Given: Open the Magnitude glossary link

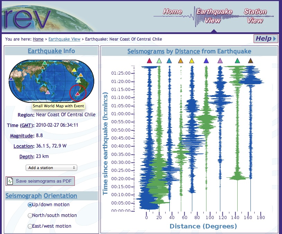Looking at the screenshot, I should (x=22, y=136).
